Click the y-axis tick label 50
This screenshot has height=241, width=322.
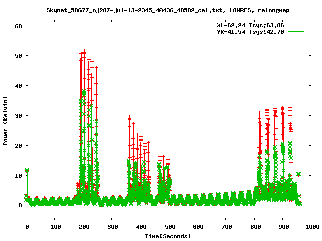point(18,56)
